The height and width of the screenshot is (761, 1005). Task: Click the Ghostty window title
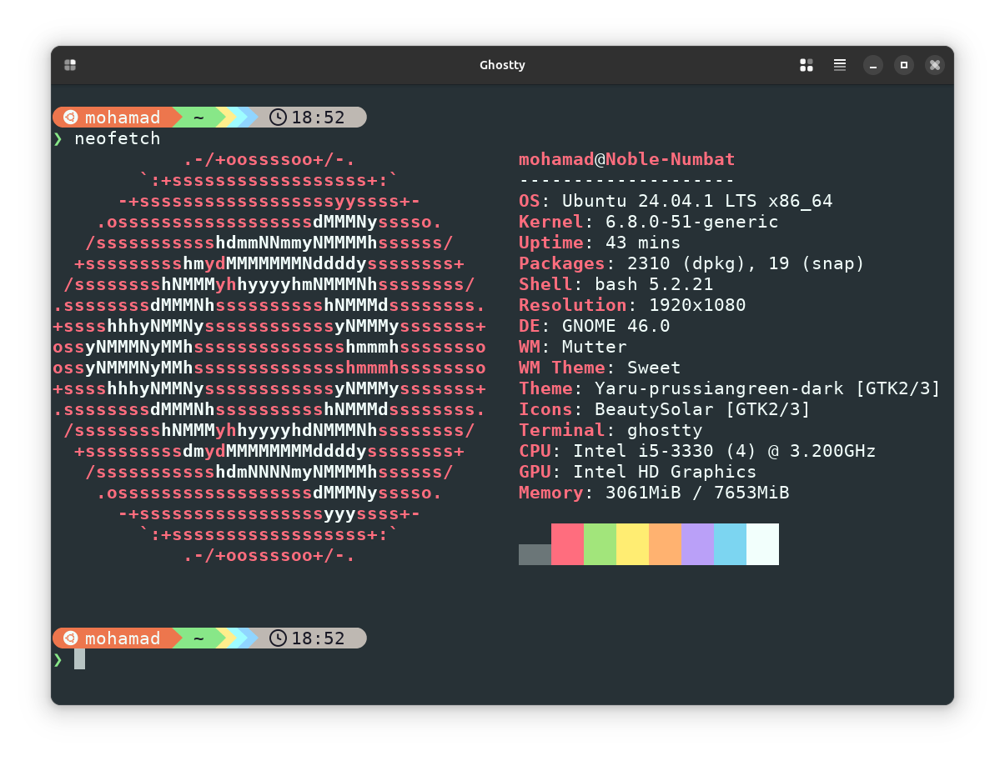point(502,64)
